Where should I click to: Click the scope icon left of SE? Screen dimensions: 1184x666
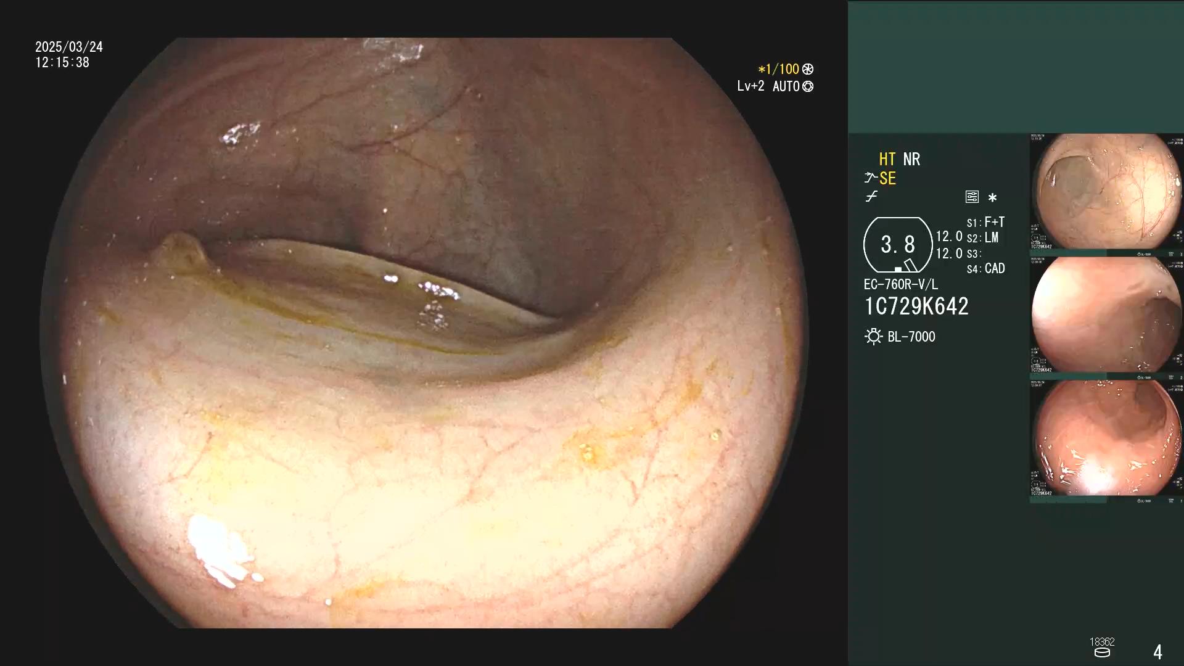click(x=871, y=178)
